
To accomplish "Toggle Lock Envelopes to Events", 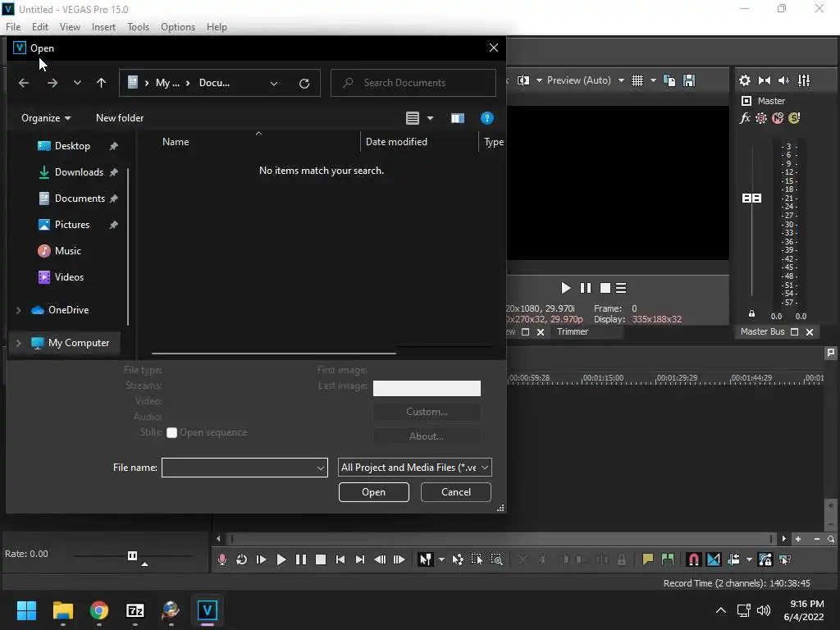I will pyautogui.click(x=765, y=559).
